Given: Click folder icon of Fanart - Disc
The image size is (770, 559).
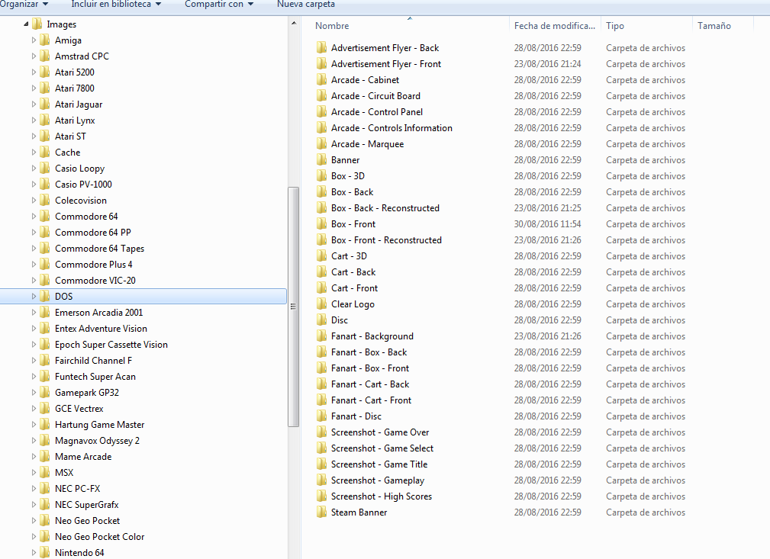Looking at the screenshot, I should [x=321, y=416].
